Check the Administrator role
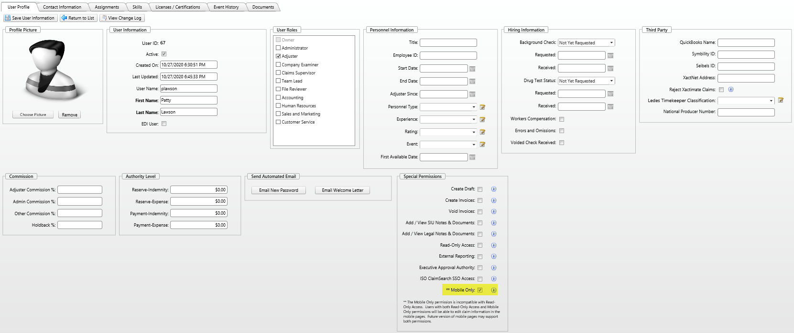The image size is (794, 333). click(278, 48)
